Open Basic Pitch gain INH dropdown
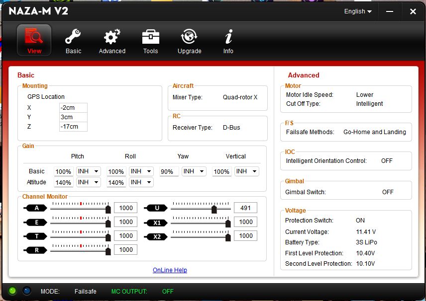426x301 pixels. tap(88, 171)
